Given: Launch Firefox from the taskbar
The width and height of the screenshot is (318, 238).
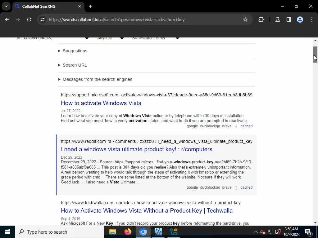Looking at the screenshot, I should pos(128,232).
